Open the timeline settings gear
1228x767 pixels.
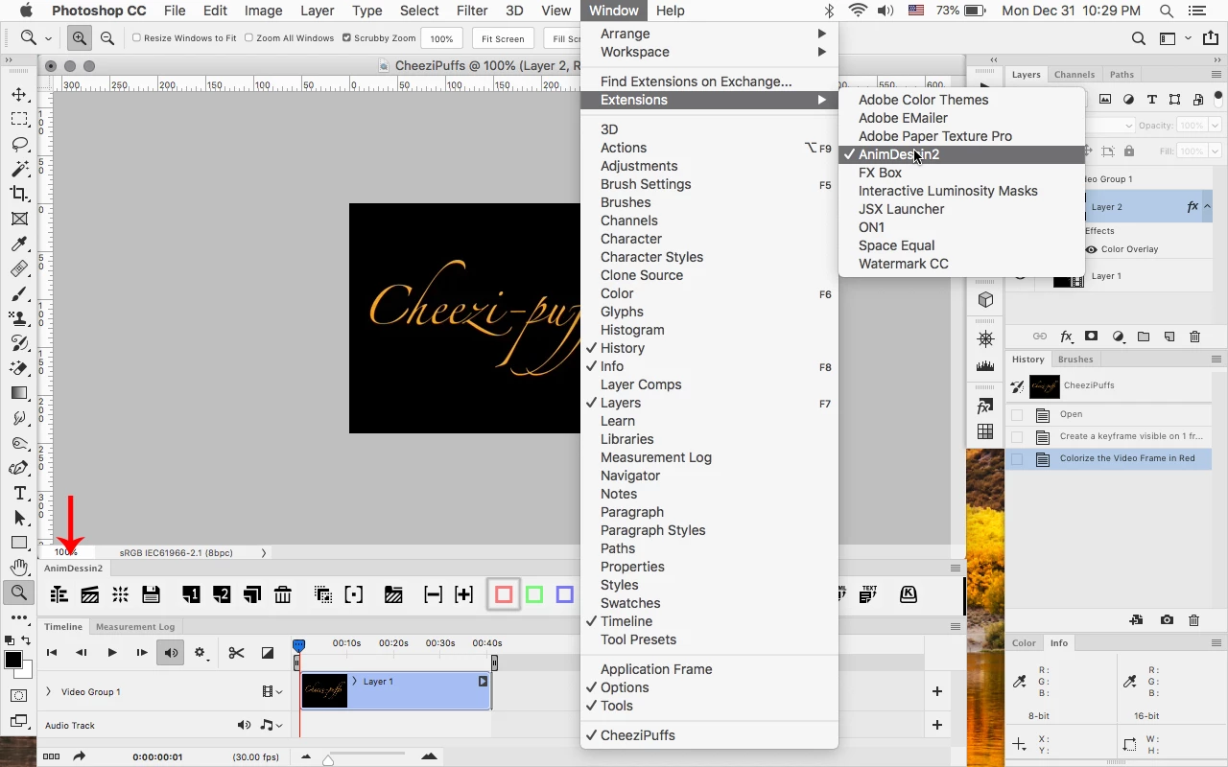click(x=201, y=653)
